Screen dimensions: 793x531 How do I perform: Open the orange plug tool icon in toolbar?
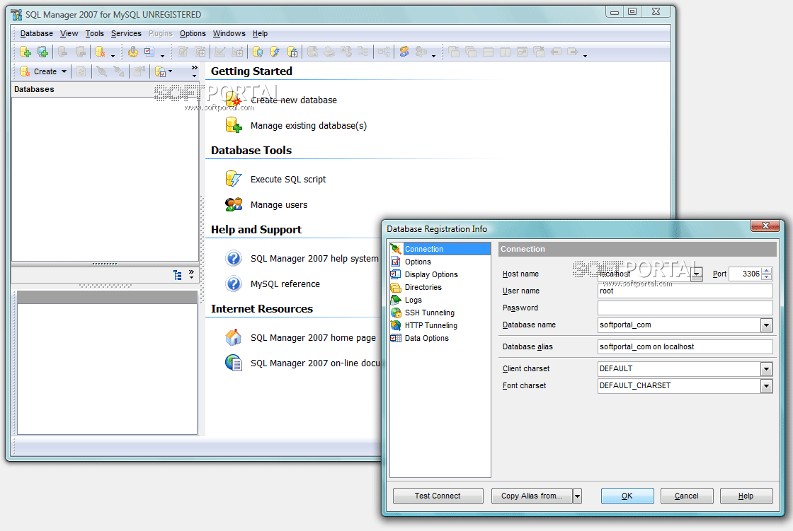(133, 52)
